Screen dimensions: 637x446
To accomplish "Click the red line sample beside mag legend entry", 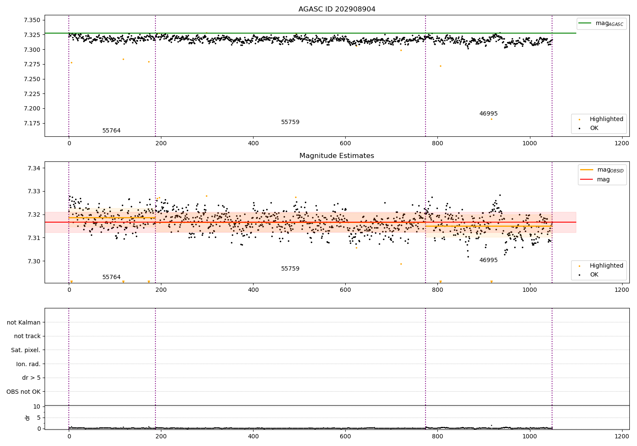I will (x=586, y=179).
